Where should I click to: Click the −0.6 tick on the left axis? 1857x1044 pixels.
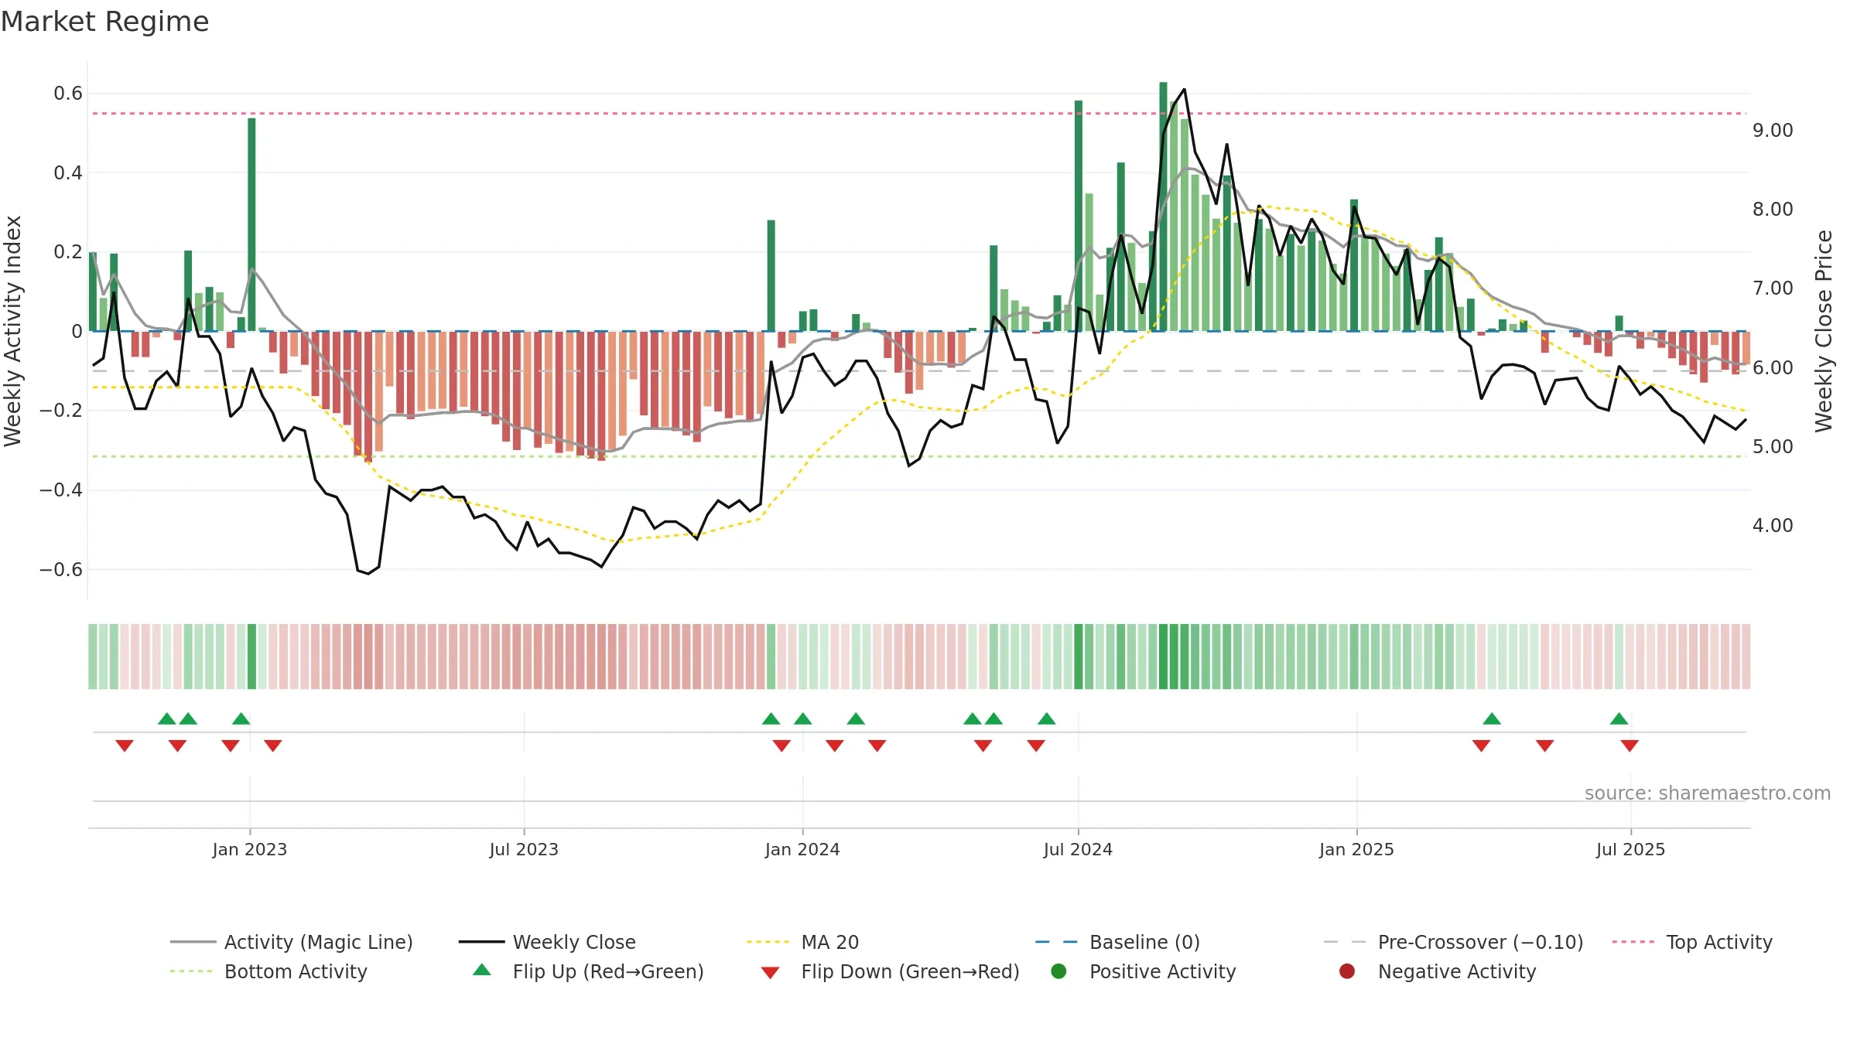61,570
